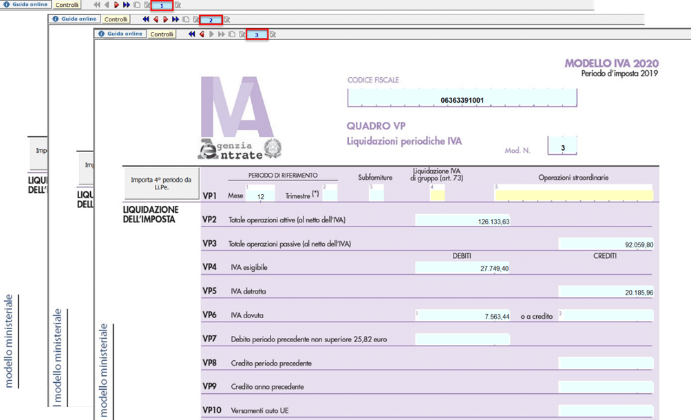This screenshot has width=691, height=420.
Task: Go to previous page in Mod. 3 window
Action: [x=202, y=34]
